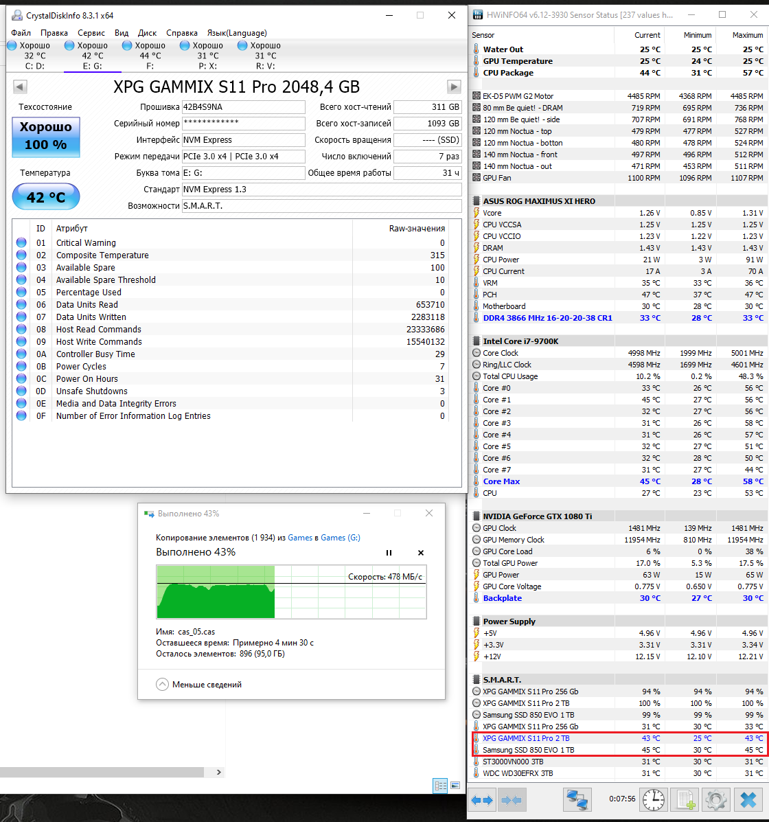The width and height of the screenshot is (769, 822).
Task: Select the Data Units Written row
Action: point(231,317)
